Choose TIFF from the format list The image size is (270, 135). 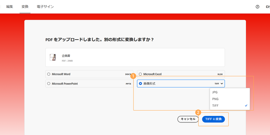pos(230,106)
